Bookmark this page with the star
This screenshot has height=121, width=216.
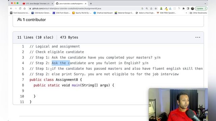(156, 8)
